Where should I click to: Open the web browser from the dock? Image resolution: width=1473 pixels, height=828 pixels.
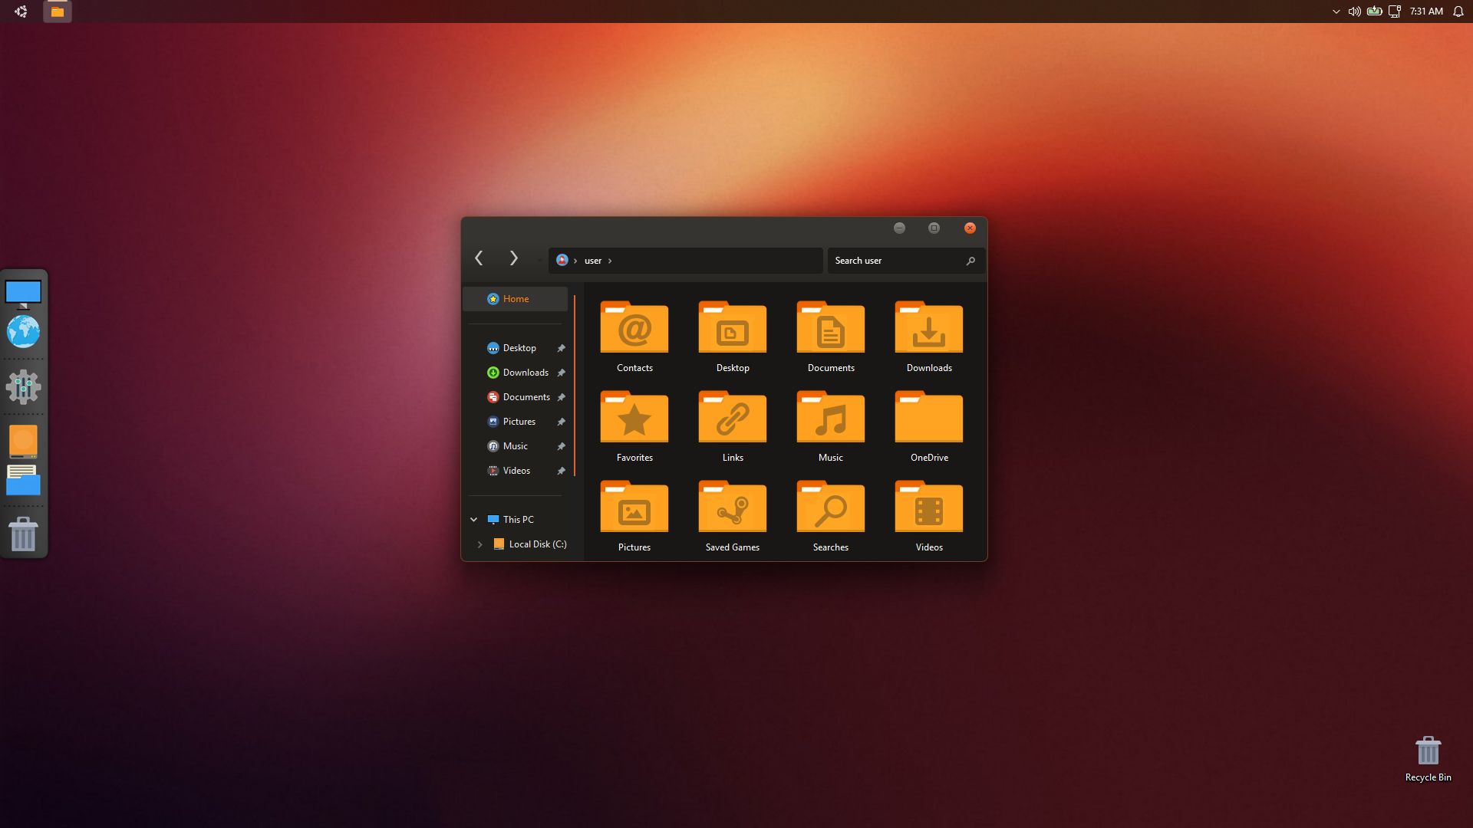[24, 332]
